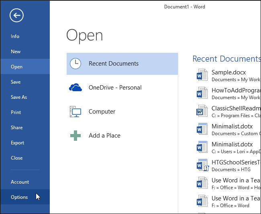The image size is (261, 214).
Task: Click the OneDrive cloud icon
Action: pyautogui.click(x=75, y=88)
